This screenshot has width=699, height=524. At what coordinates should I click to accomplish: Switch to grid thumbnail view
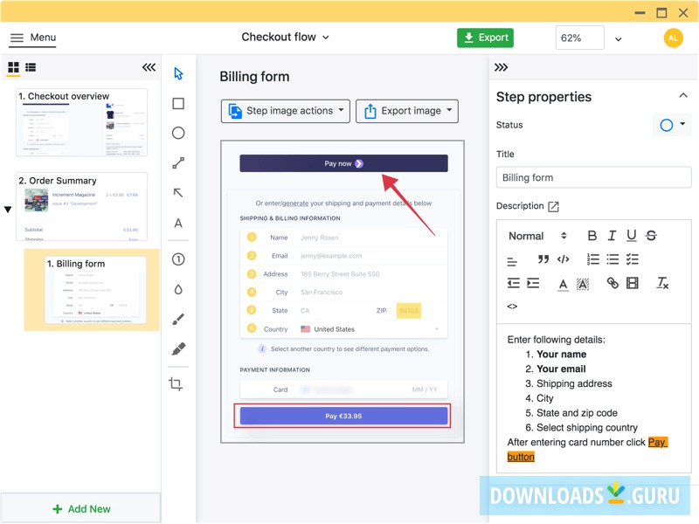point(13,67)
